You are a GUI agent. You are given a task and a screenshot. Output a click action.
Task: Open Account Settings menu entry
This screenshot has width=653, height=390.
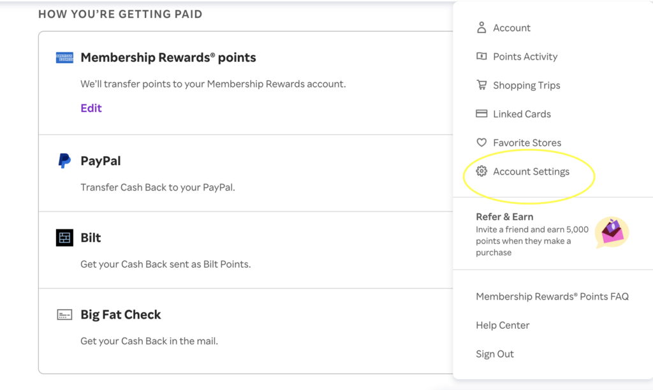531,171
